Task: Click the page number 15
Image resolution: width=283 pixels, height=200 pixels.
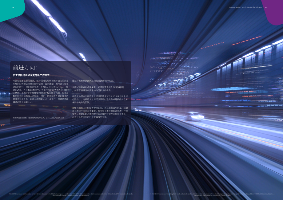Action: pos(266,7)
